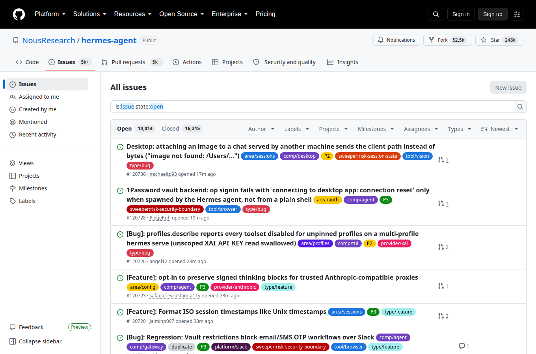Click the search icon beside the issue filter box
The width and height of the screenshot is (536, 354).
click(x=520, y=107)
